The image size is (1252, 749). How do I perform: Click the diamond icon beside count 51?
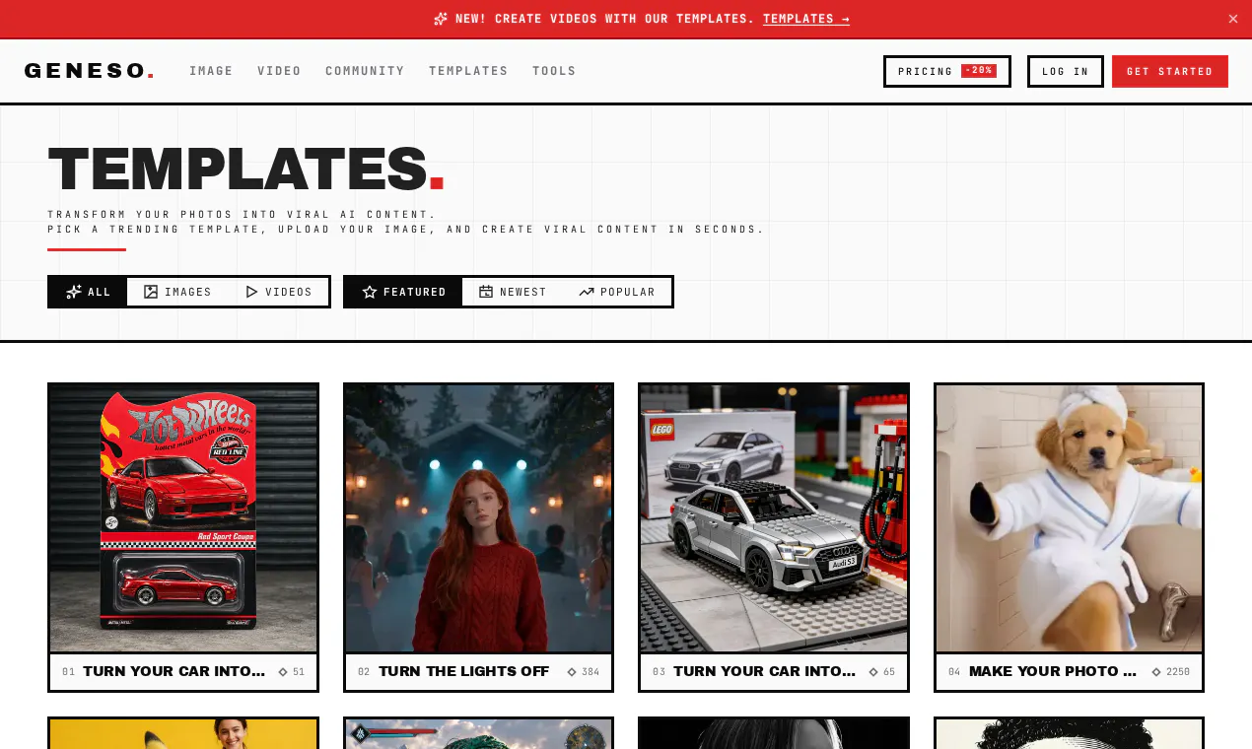[x=283, y=672]
